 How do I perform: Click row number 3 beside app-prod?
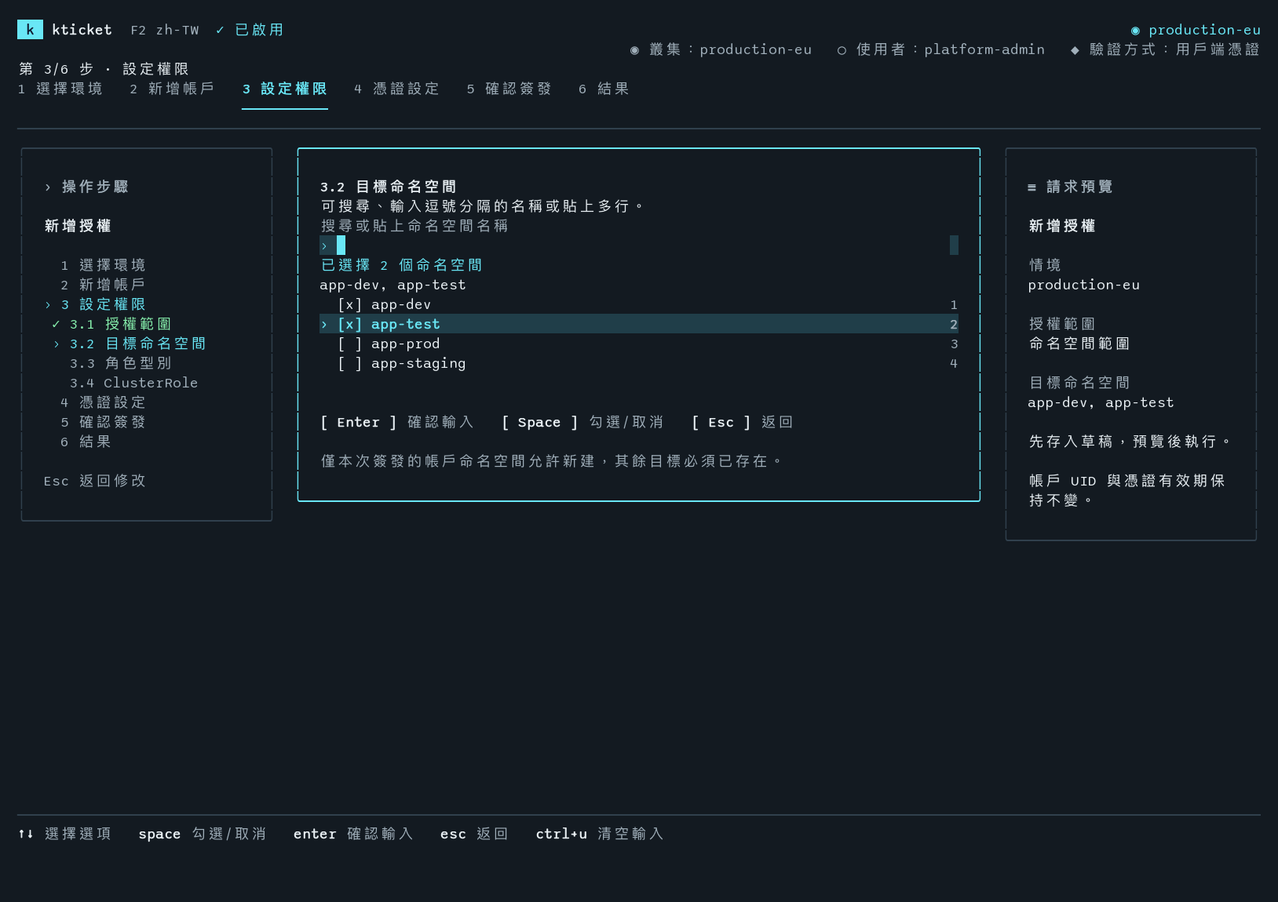point(954,344)
